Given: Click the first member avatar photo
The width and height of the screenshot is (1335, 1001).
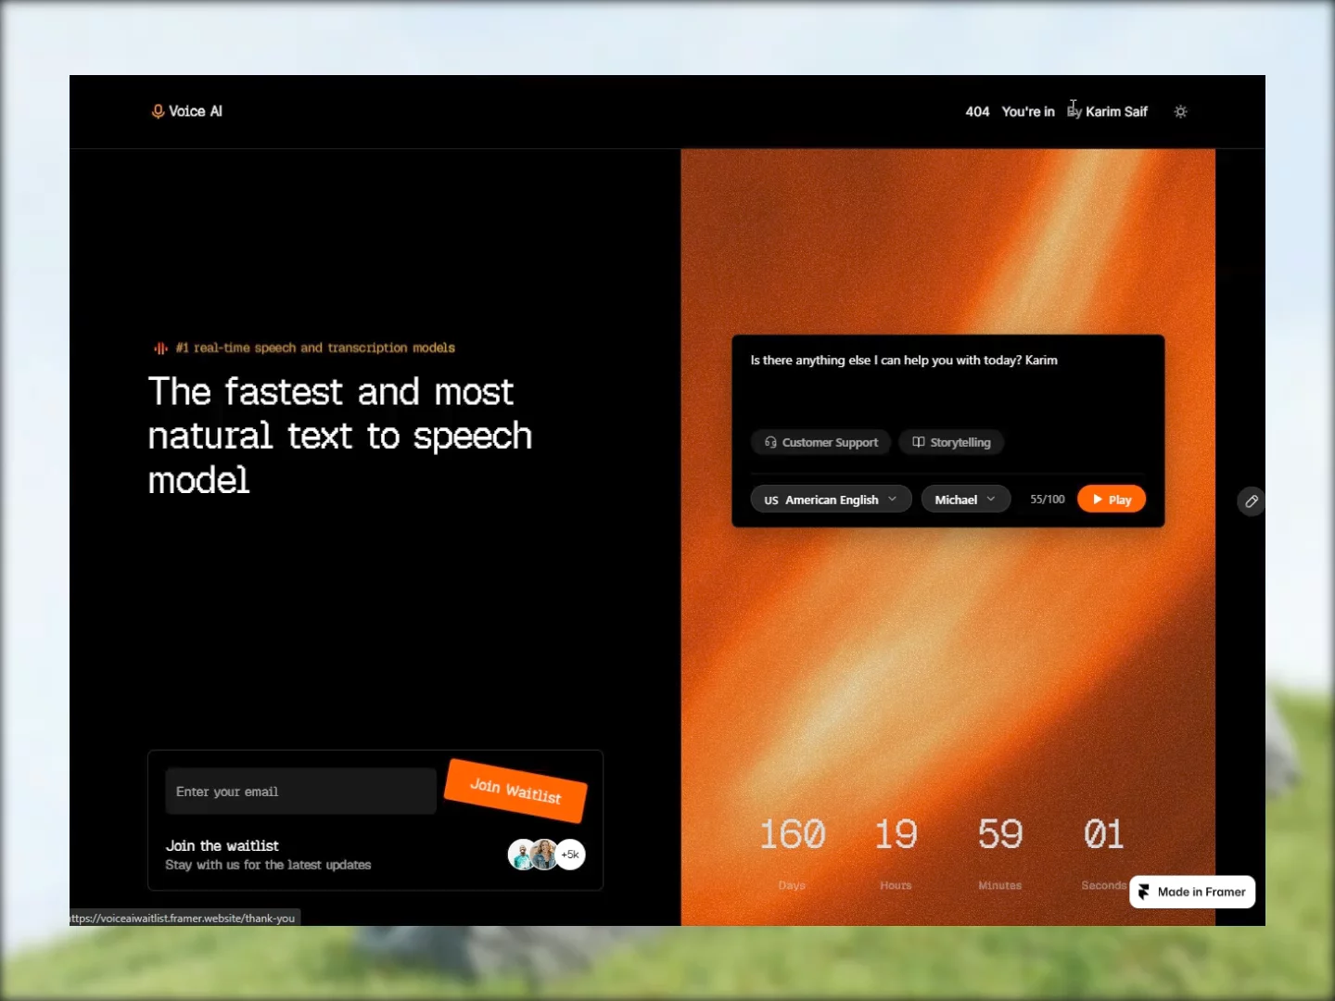Looking at the screenshot, I should tap(523, 855).
